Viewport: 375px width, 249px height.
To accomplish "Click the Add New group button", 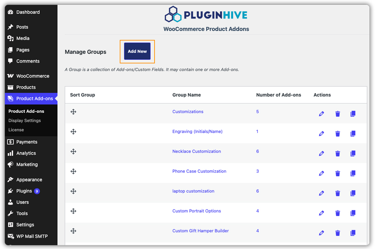I will coord(137,51).
